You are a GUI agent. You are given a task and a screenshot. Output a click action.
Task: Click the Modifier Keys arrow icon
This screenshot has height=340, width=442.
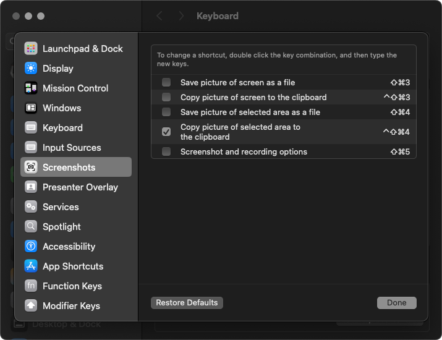(31, 305)
